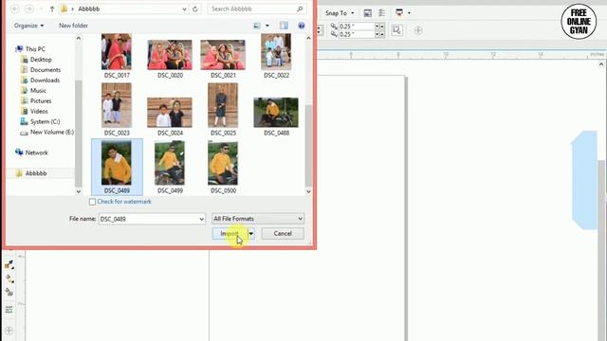Expand view options dropdown arrow
The width and height of the screenshot is (607, 341).
click(x=267, y=26)
